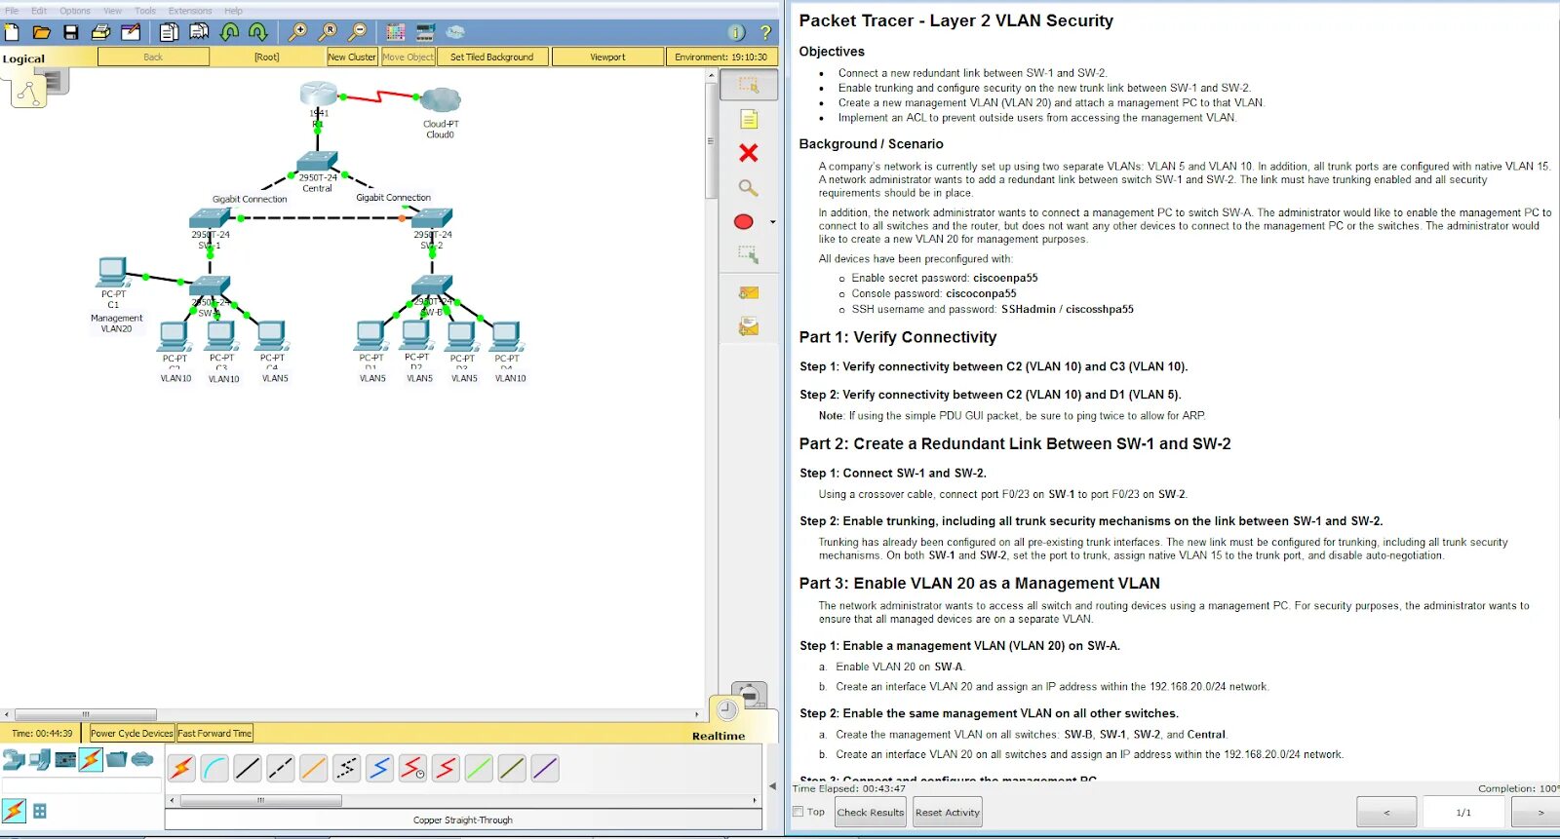Viewport: 1560px width, 839px height.
Task: Choose automatic connection type lightning
Action: (181, 768)
